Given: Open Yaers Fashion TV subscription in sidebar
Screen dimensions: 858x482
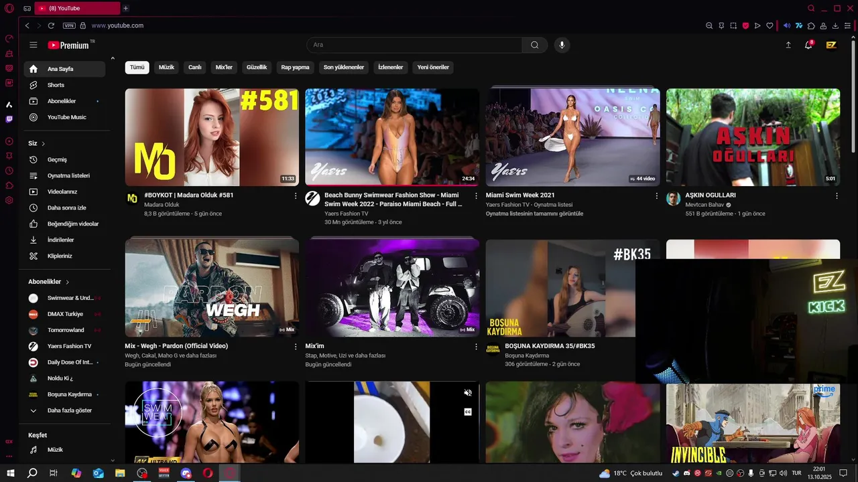Looking at the screenshot, I should click(64, 346).
